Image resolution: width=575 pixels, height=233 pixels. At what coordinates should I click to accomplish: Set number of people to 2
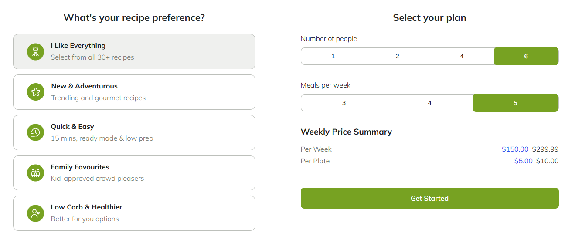398,56
